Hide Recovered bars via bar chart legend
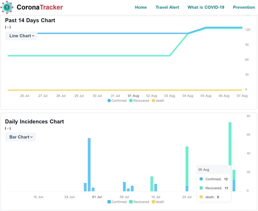This screenshot has height=211, width=258. pyautogui.click(x=139, y=202)
